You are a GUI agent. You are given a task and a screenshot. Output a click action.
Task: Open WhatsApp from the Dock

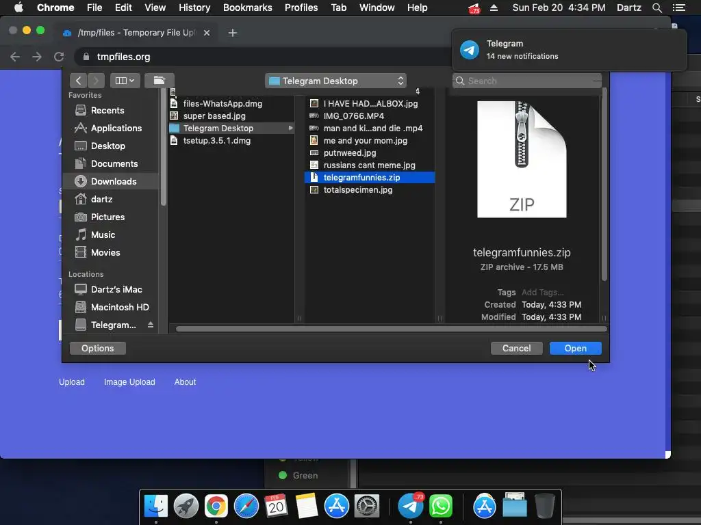(440, 506)
